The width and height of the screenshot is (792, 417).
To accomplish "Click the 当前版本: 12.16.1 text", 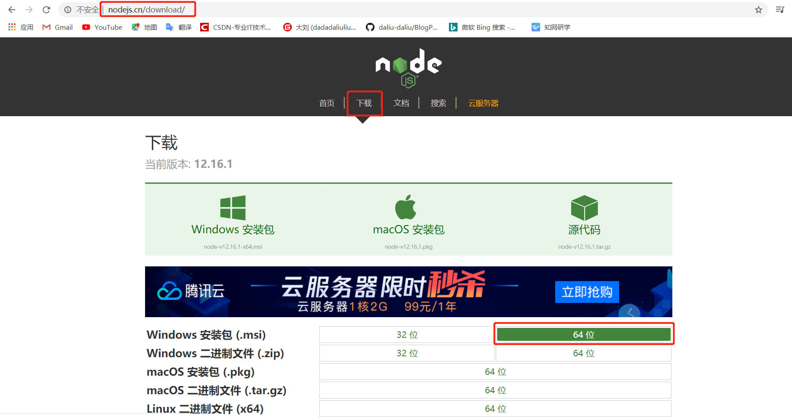I will 189,164.
